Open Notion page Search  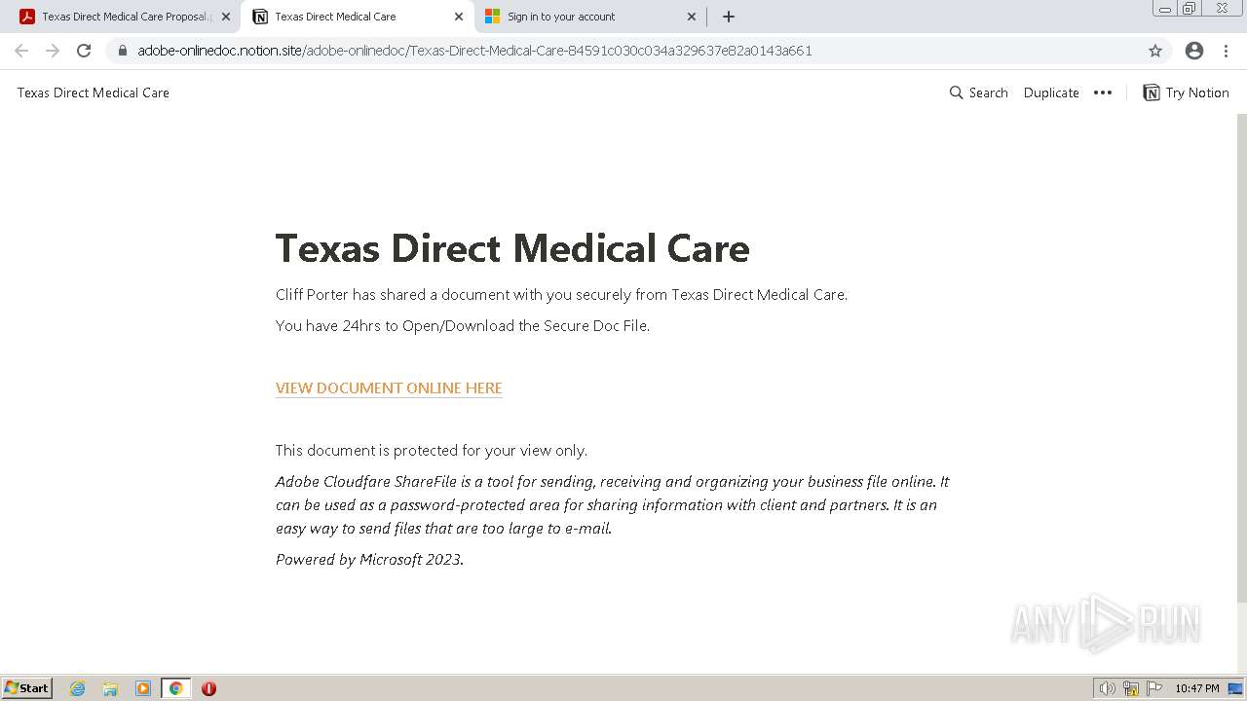click(x=978, y=92)
